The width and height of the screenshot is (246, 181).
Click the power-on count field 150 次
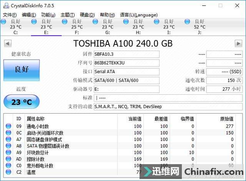224,81
